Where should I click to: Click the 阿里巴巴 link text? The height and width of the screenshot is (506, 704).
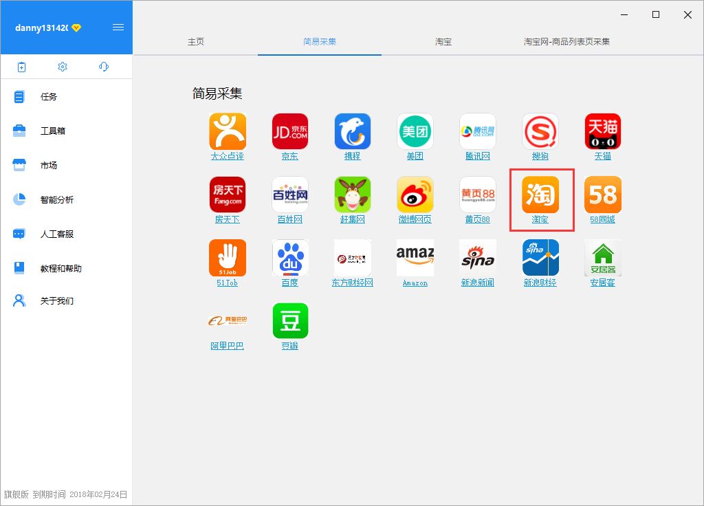(x=228, y=346)
